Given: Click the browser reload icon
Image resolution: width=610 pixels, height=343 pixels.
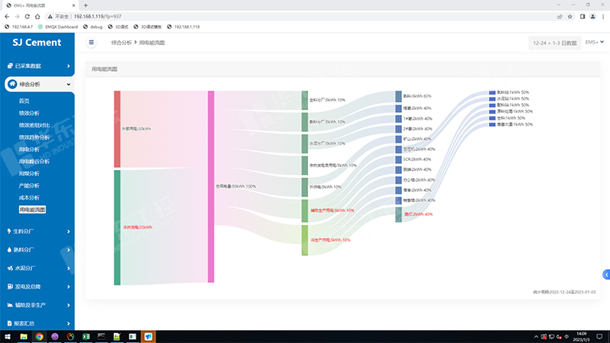Looking at the screenshot, I should coord(27,16).
